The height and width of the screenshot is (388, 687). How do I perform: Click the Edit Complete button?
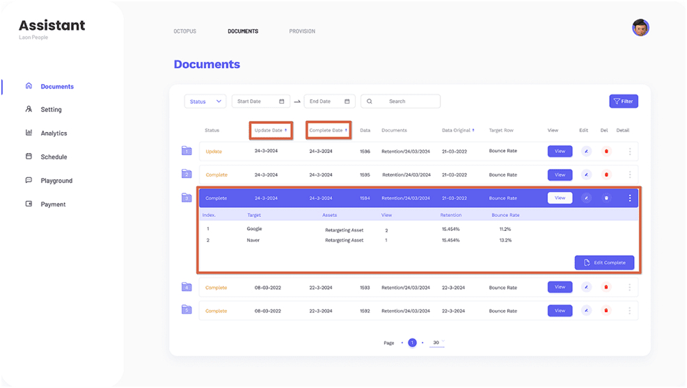(x=604, y=262)
